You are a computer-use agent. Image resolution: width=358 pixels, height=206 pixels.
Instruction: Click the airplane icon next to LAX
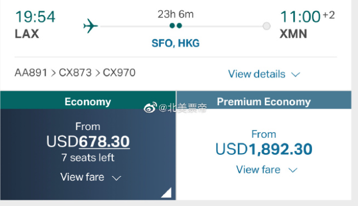point(90,26)
